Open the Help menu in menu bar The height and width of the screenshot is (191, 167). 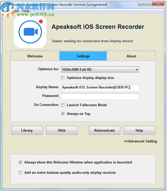[26, 11]
